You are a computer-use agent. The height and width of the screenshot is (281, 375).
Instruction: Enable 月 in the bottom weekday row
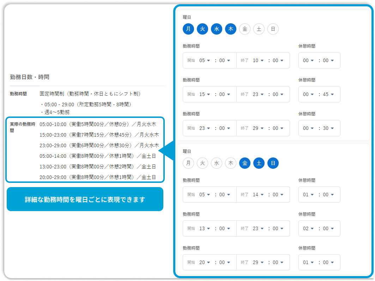tap(188, 163)
